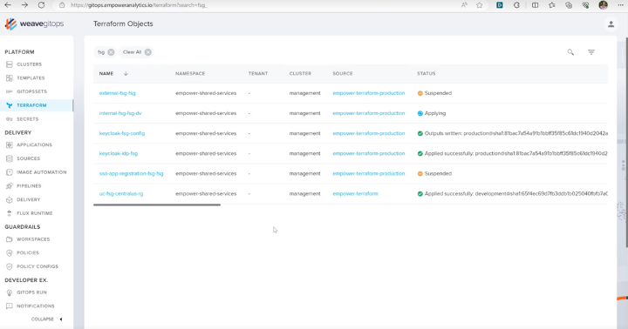Screen dimensions: 628x329
Task: Click the GitOps Run icon
Action: [10, 292]
